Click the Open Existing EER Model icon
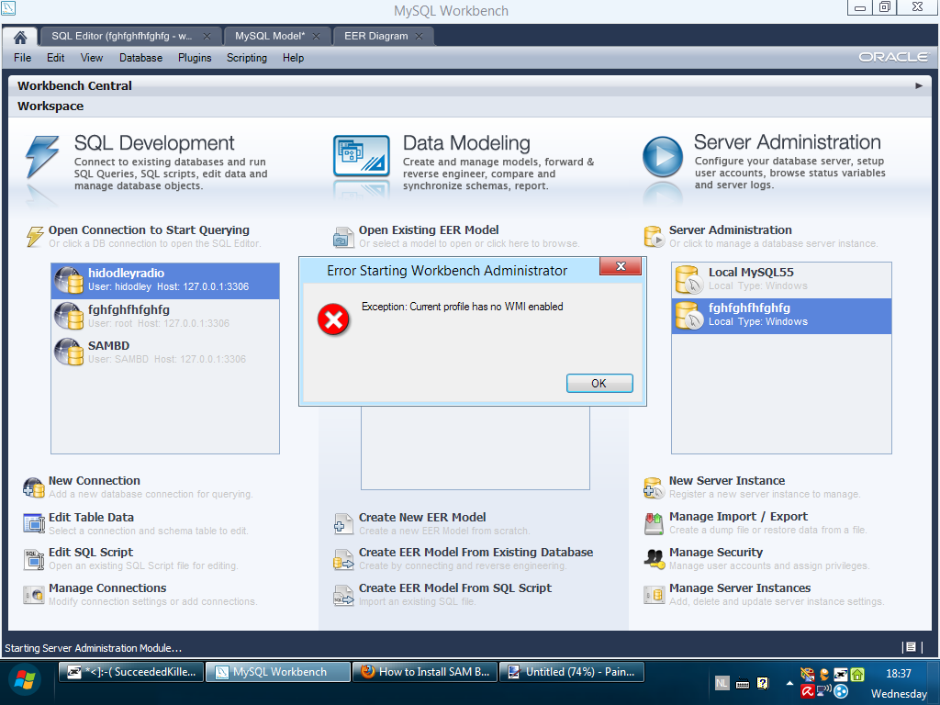The image size is (940, 705). [x=343, y=237]
